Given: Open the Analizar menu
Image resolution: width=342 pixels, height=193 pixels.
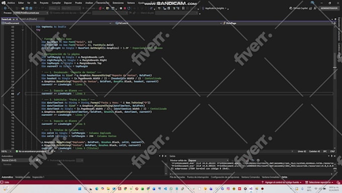Looking at the screenshot, I should coord(89,3).
